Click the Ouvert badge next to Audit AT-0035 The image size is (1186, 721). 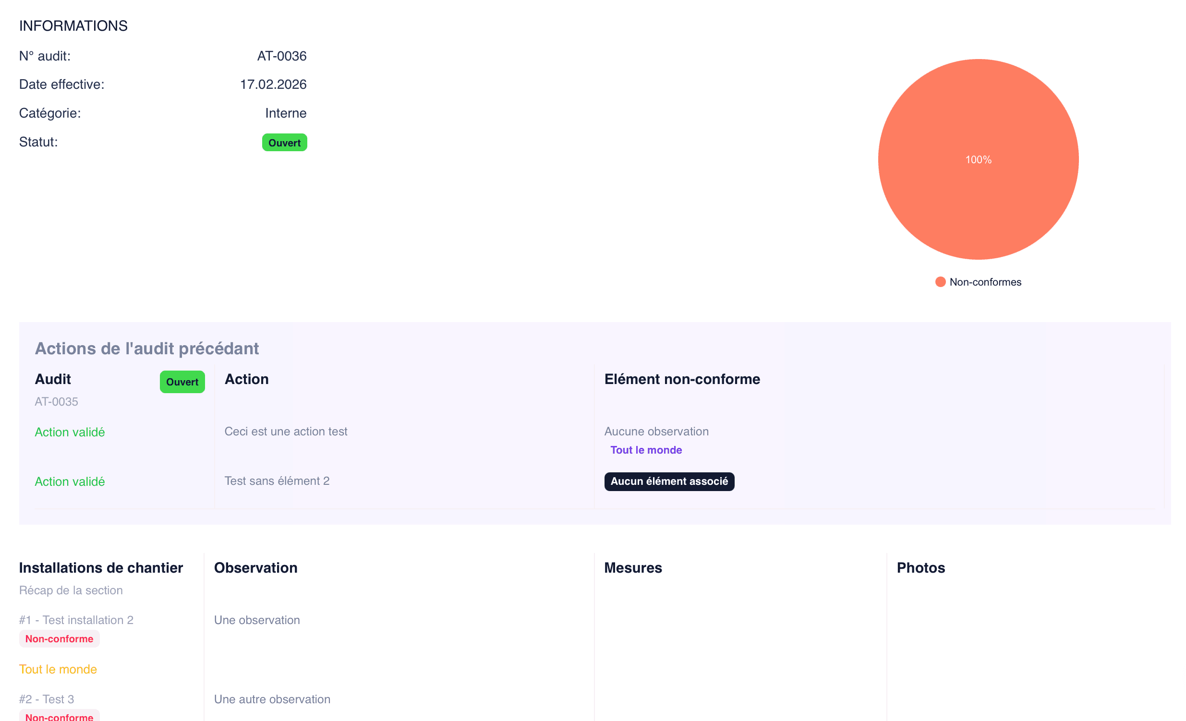pos(182,382)
